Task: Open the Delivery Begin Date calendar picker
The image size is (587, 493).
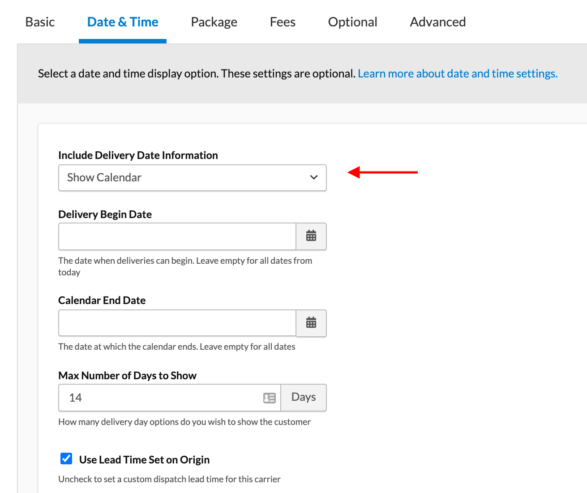Action: coord(311,236)
